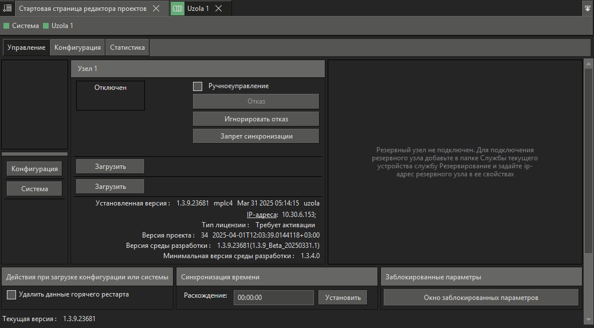Click the Игнорировать отказ button
Screen dimensions: 594x328
point(256,119)
